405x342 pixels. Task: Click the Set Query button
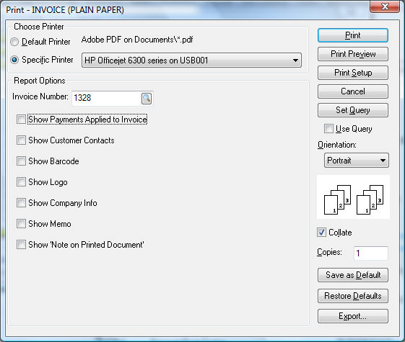(353, 110)
